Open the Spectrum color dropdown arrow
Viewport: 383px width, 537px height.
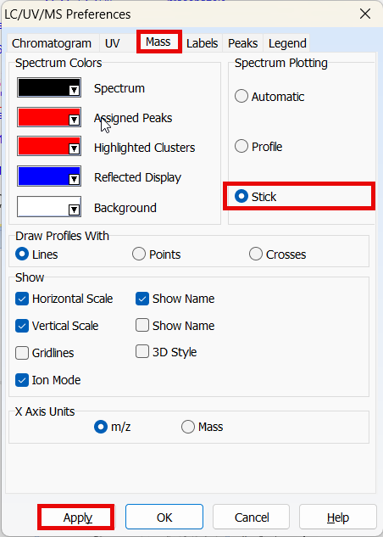click(74, 90)
